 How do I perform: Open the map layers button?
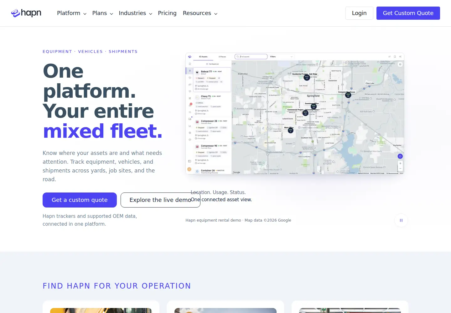click(400, 64)
